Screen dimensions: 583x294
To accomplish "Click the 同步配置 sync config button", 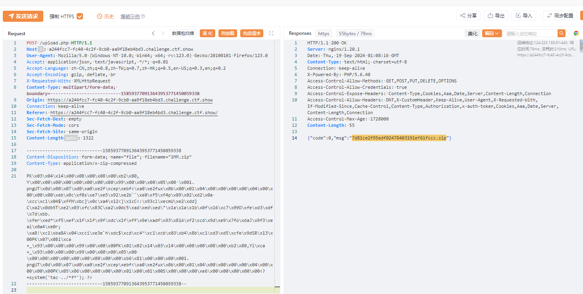I will pyautogui.click(x=560, y=15).
